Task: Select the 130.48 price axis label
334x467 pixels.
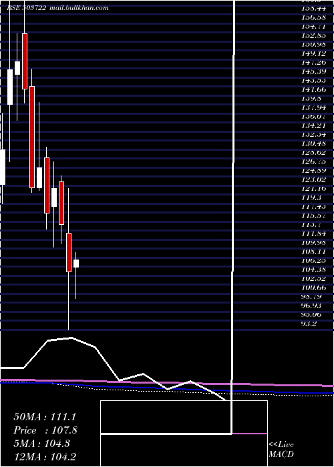Action: point(313,143)
